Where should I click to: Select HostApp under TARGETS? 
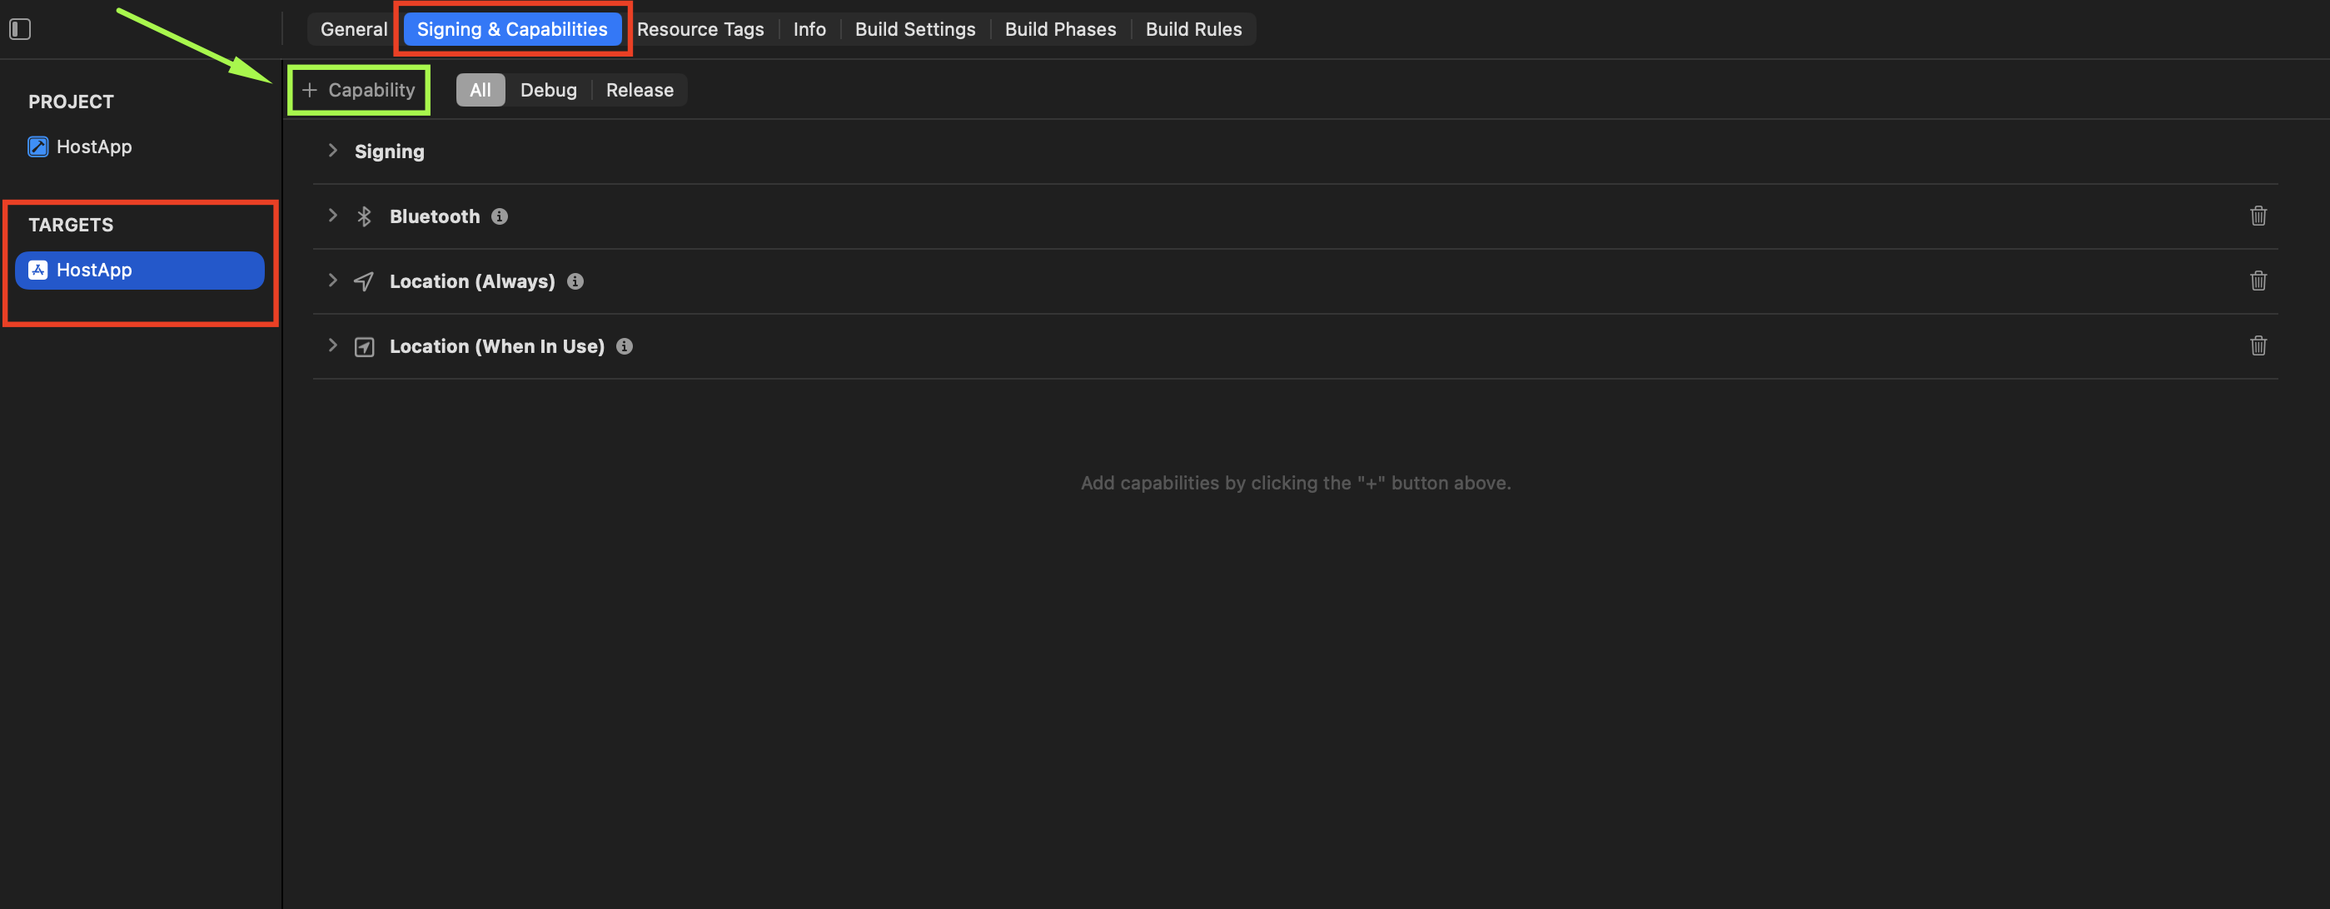pyautogui.click(x=139, y=270)
